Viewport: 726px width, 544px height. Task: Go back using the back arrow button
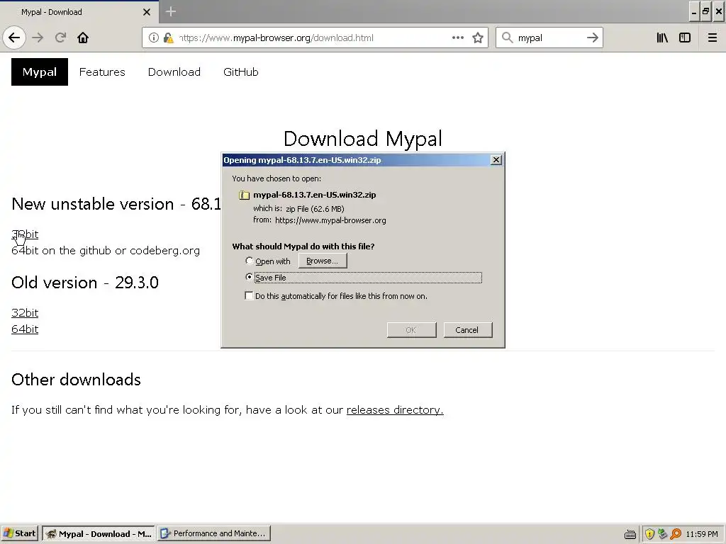click(x=14, y=38)
